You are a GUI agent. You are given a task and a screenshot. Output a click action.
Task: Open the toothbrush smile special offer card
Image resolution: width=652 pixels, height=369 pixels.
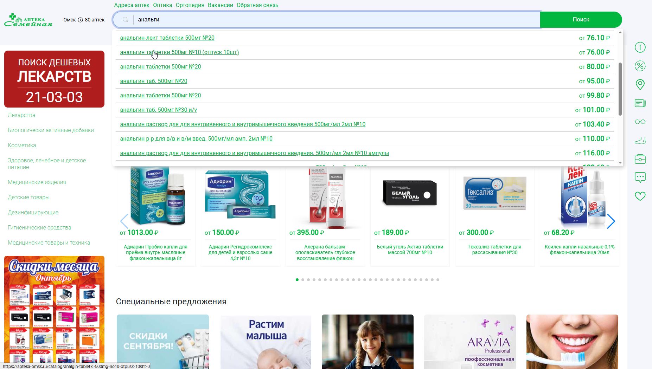[572, 342]
